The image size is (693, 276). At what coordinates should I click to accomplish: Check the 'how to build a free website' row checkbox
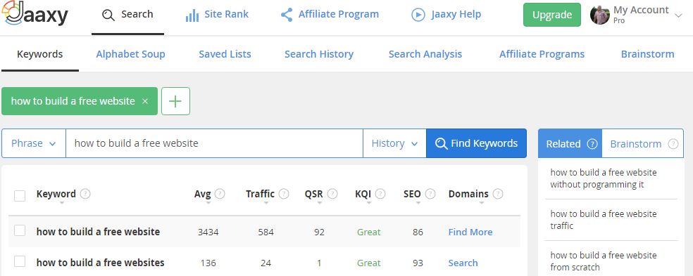click(20, 230)
